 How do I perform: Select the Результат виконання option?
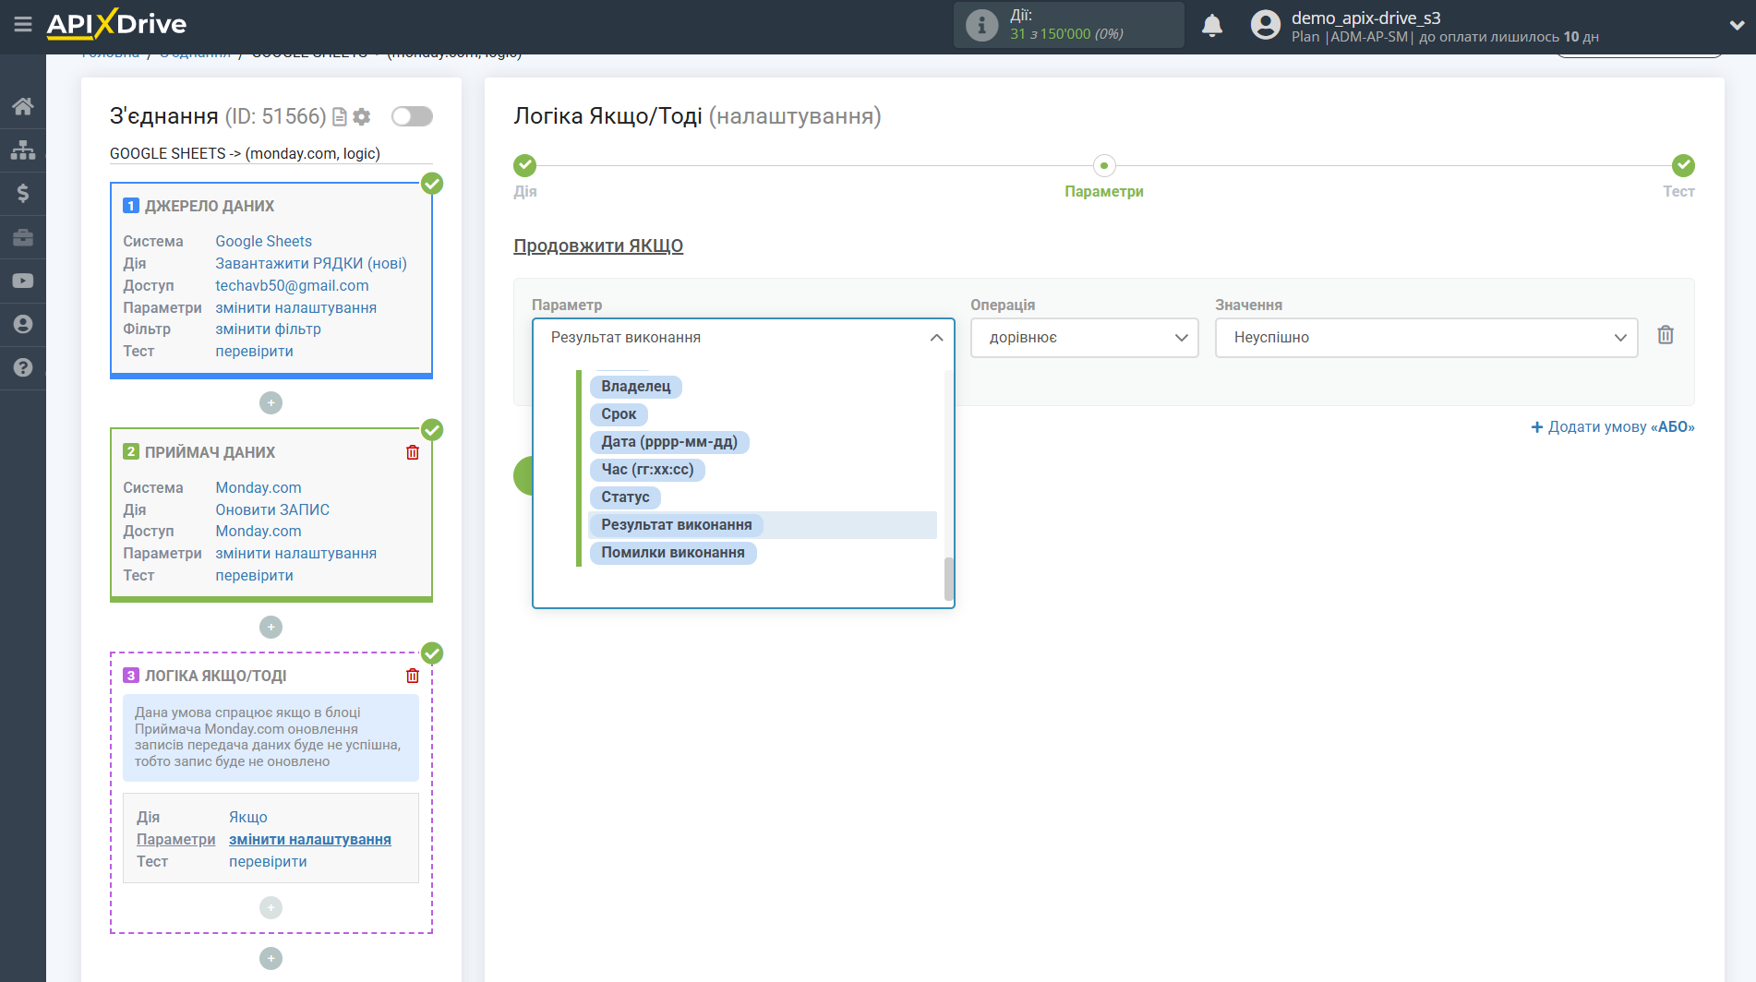pyautogui.click(x=763, y=525)
